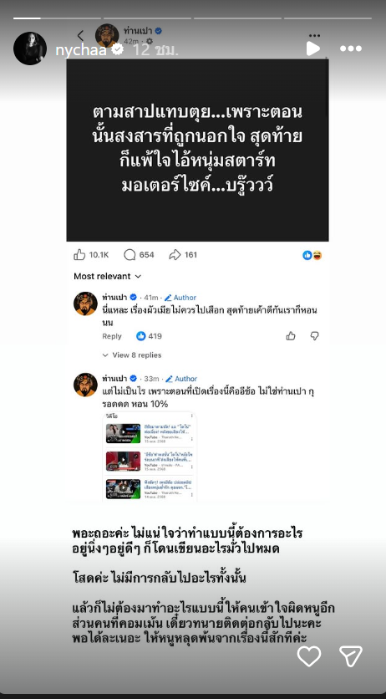Send story via paper plane icon

click(351, 656)
